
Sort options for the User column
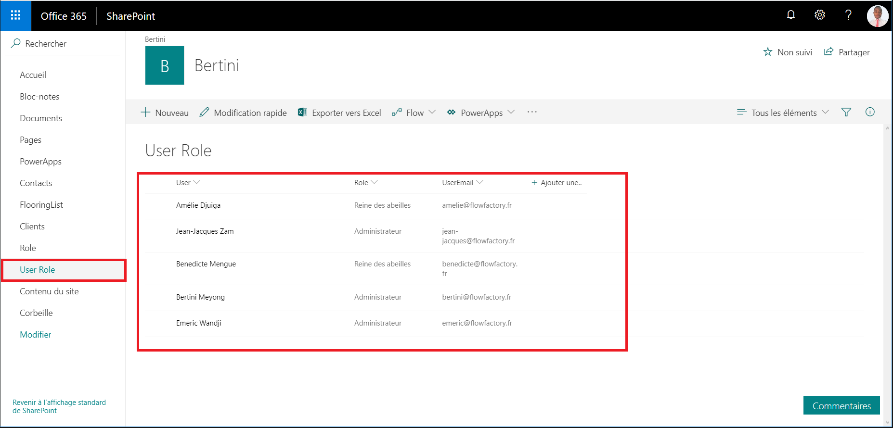pos(188,183)
